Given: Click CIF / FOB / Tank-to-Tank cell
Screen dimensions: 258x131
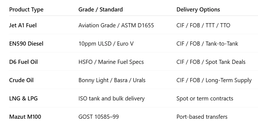Looking at the screenshot, I should click(x=207, y=44).
